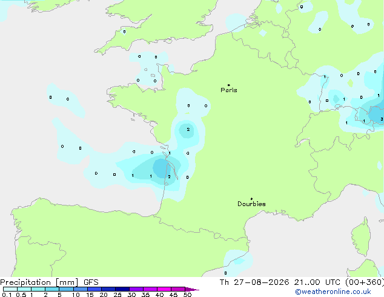Choose the 20–25 mm dark blue swatch
Viewport: 384px width, 297px height.
[108, 289]
